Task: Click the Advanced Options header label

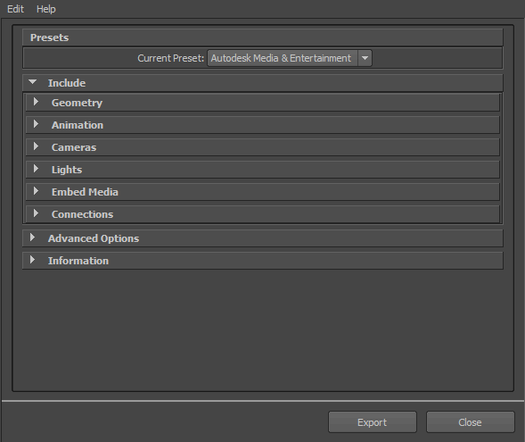Action: tap(94, 238)
